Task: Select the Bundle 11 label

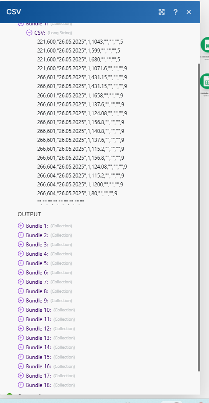Action: point(39,319)
